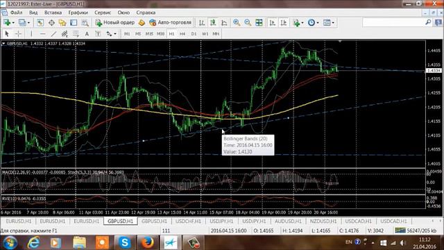This screenshot has width=444, height=250.
Task: Select the Fibonacci retracement tool
Action: tap(76, 34)
